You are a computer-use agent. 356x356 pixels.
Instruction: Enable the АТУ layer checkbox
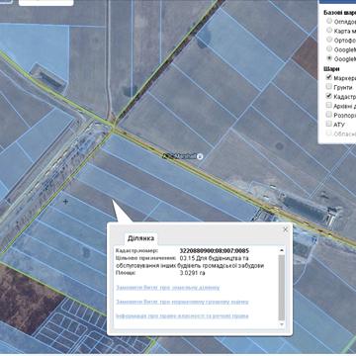328,124
